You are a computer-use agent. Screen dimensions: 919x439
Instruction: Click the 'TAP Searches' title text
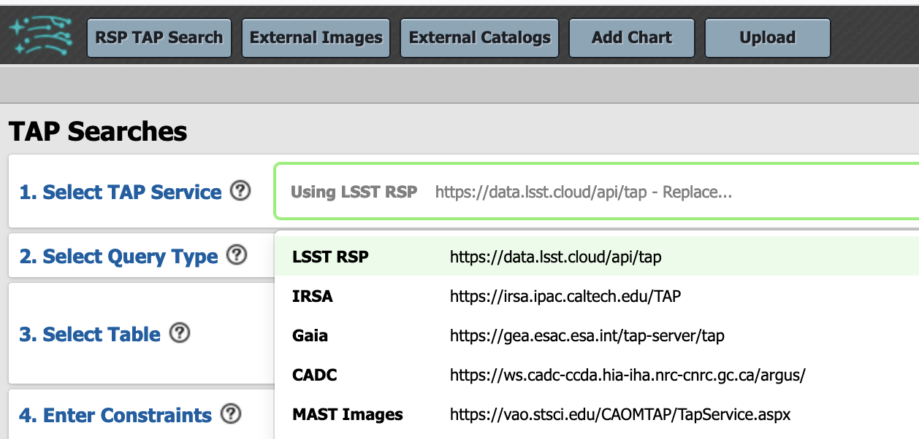98,131
